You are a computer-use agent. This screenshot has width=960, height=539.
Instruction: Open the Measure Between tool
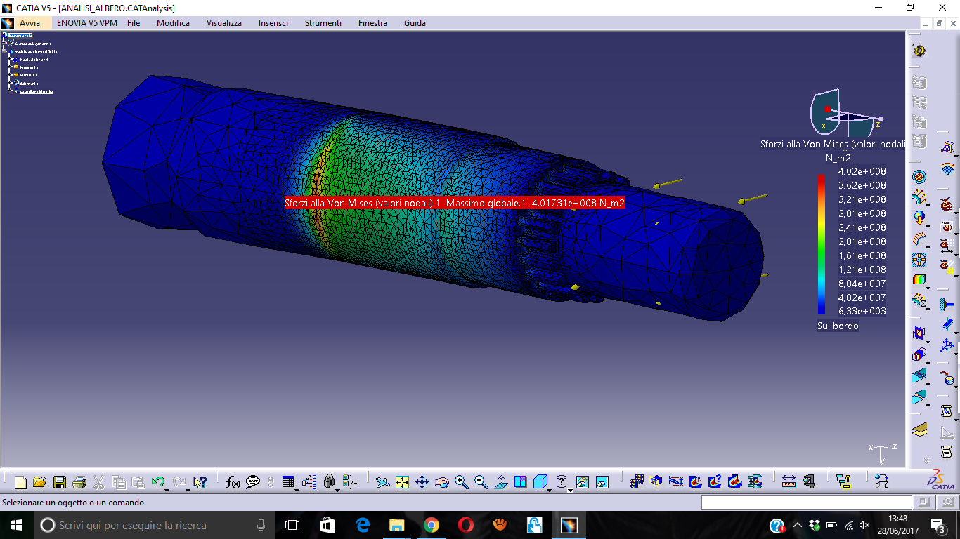click(x=789, y=482)
